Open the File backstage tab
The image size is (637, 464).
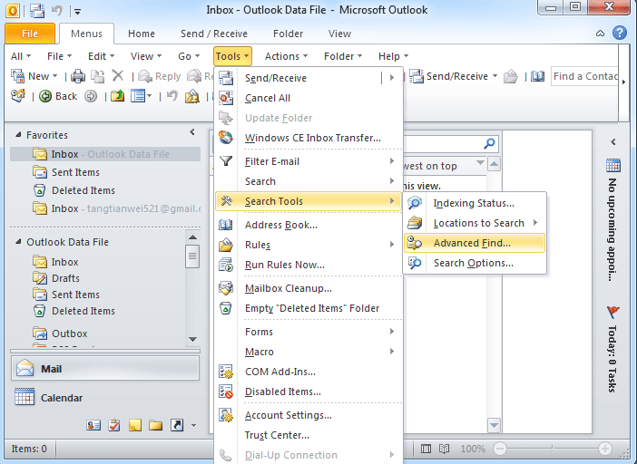pyautogui.click(x=30, y=34)
